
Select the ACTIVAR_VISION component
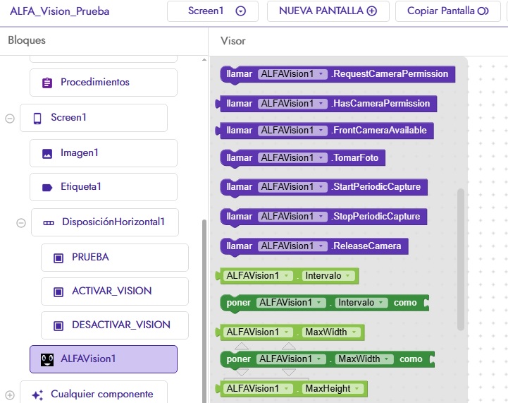pyautogui.click(x=115, y=291)
